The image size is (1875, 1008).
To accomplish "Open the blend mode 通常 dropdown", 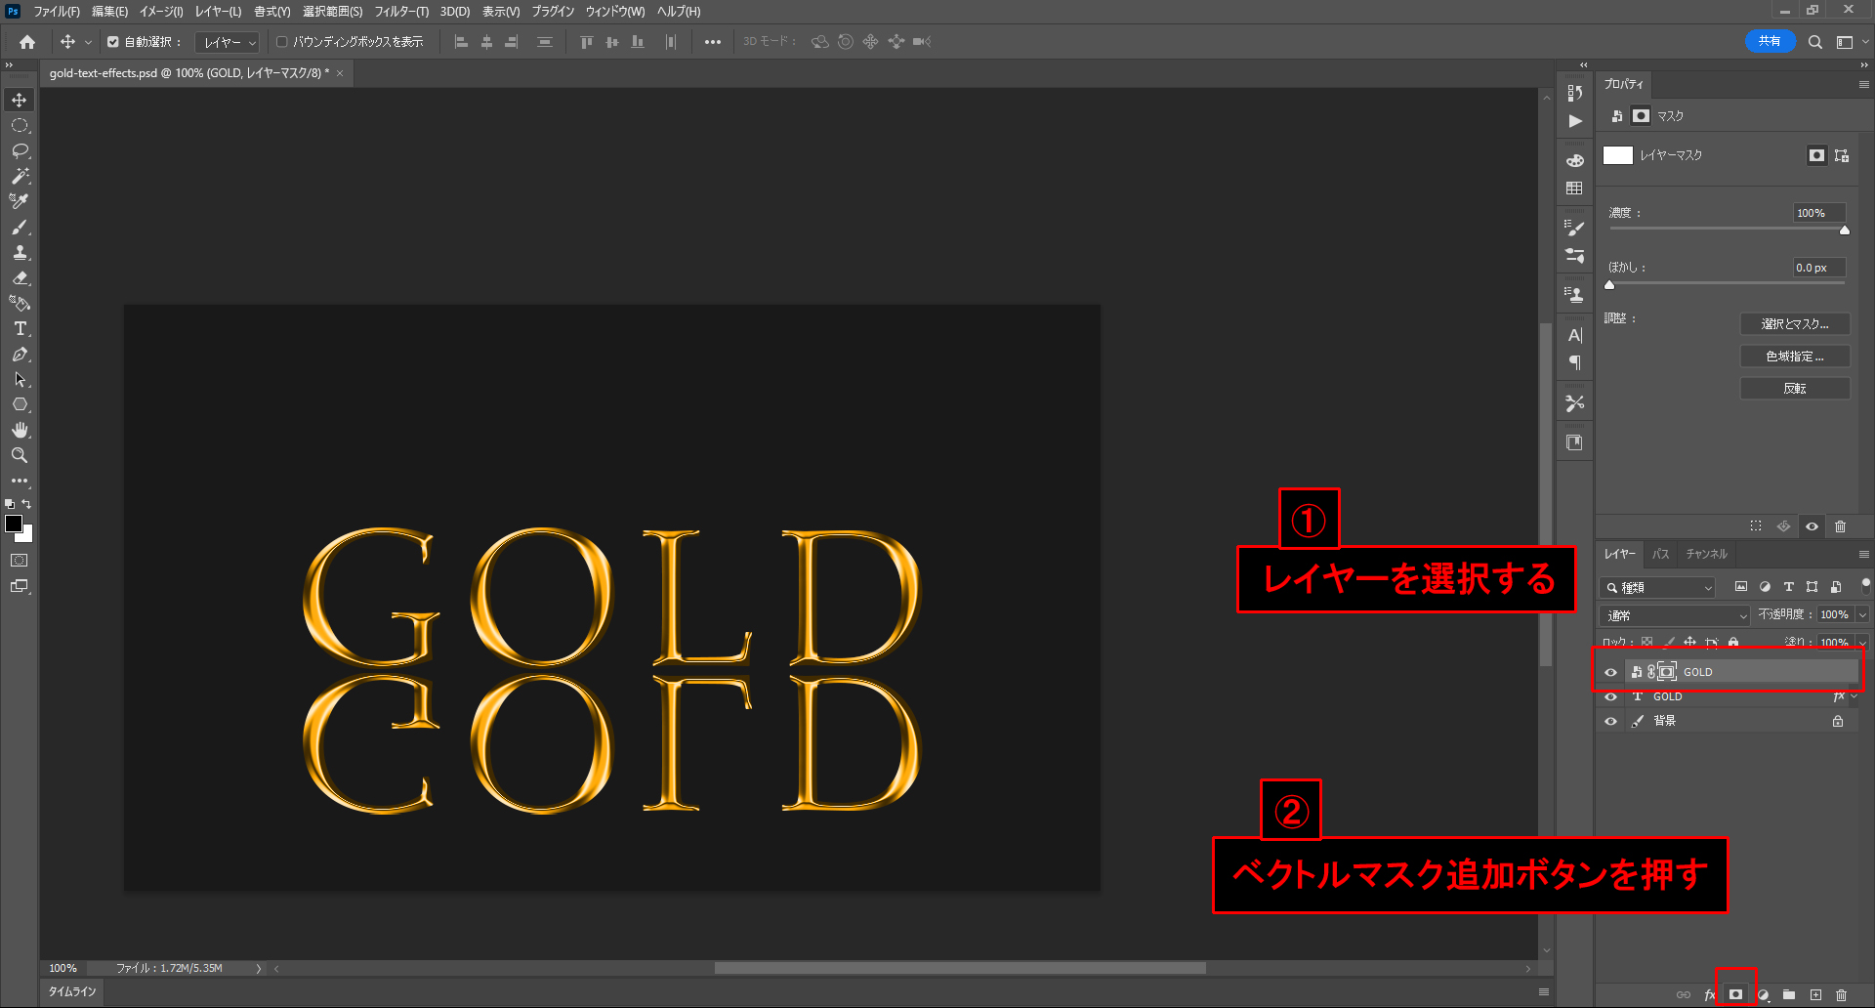I will 1674,615.
